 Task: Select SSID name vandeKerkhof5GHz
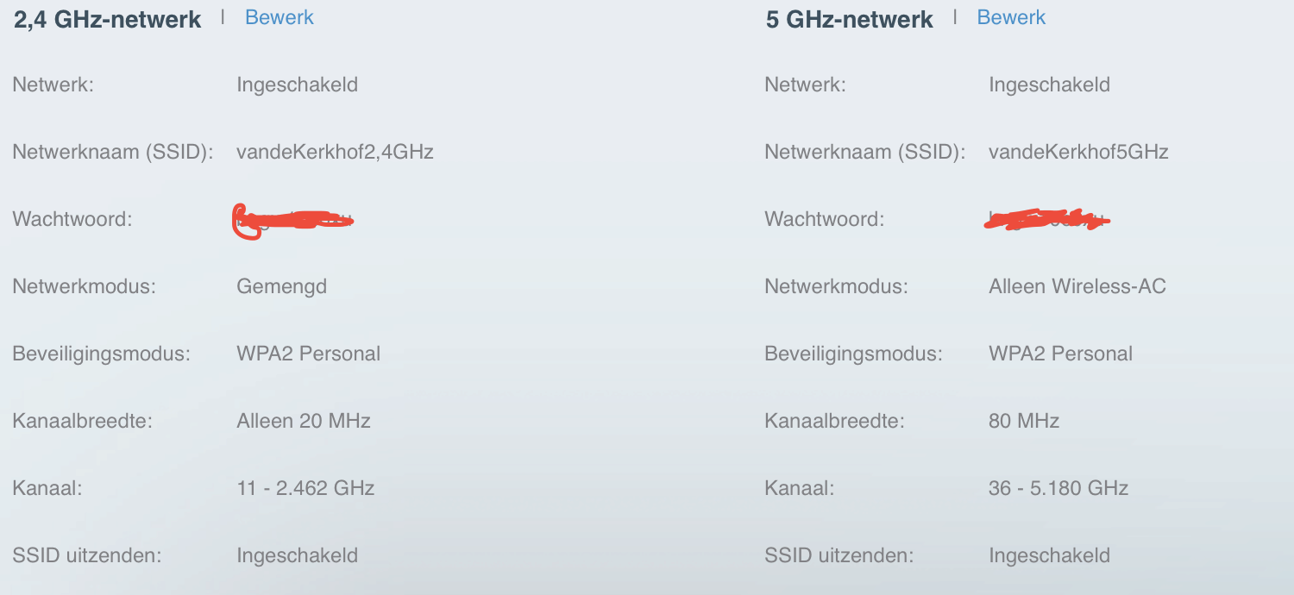click(1078, 153)
